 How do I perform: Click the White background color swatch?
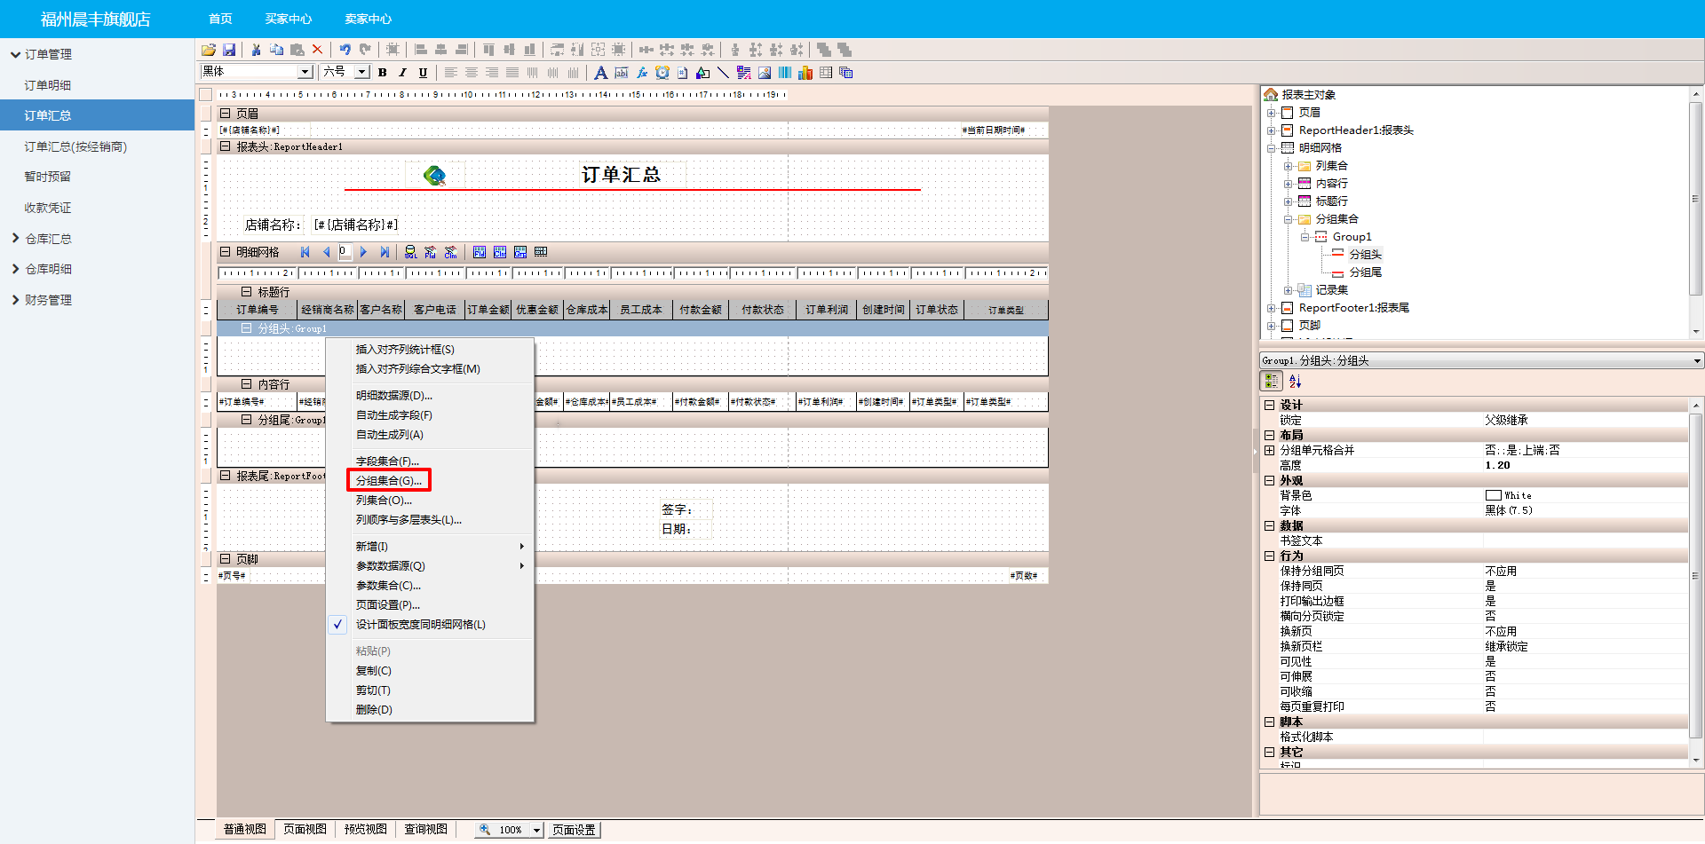[x=1493, y=495]
